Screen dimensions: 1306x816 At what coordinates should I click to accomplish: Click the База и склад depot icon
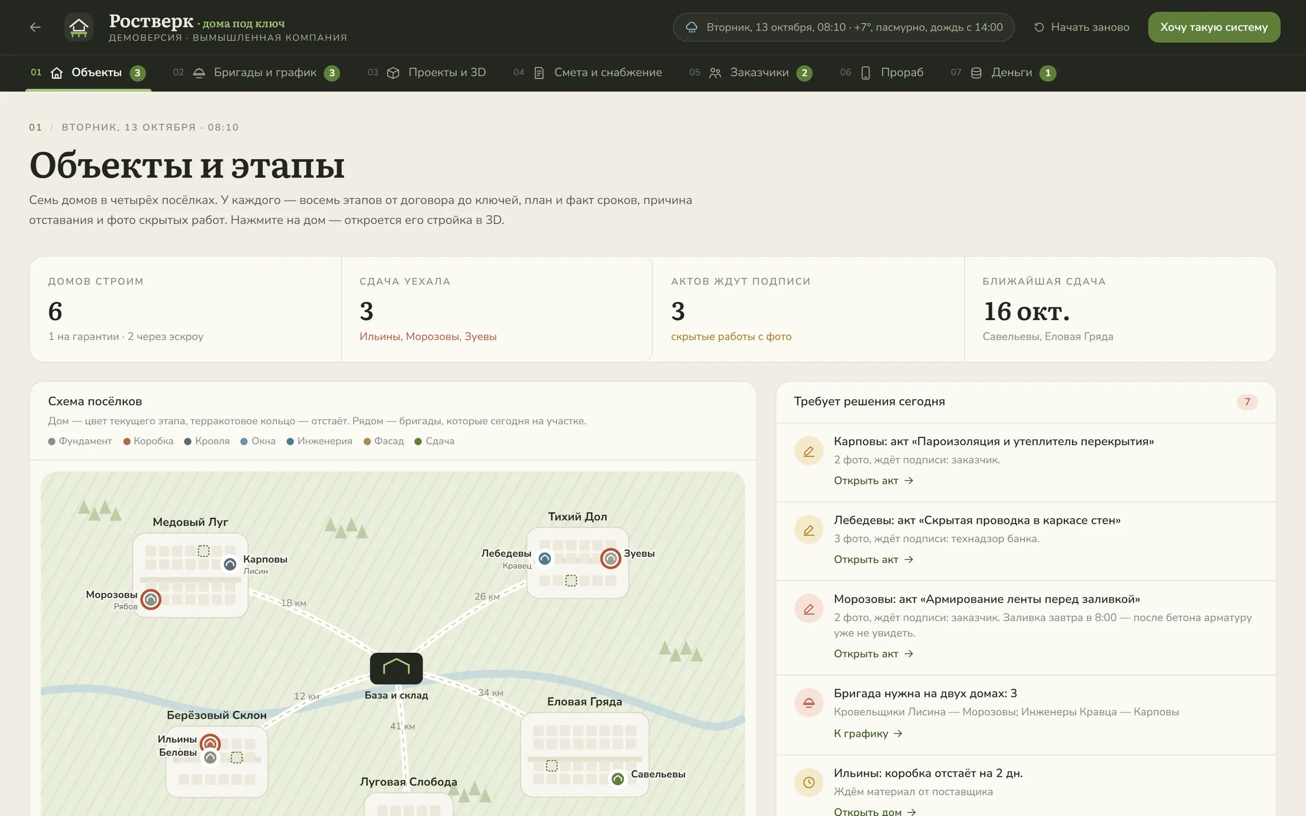pos(396,668)
